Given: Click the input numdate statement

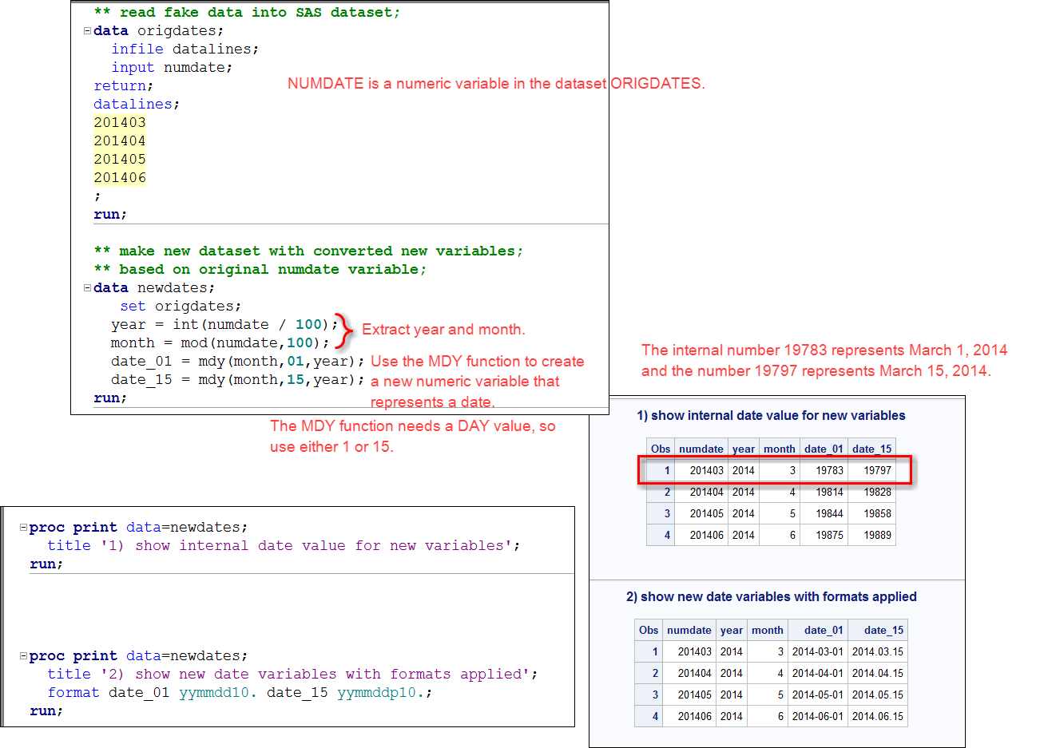Looking at the screenshot, I should pos(172,68).
